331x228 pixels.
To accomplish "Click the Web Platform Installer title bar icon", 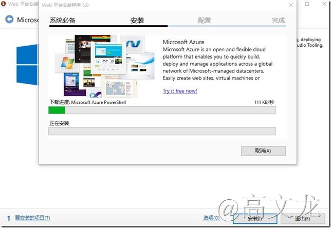I will [x=3, y=4].
